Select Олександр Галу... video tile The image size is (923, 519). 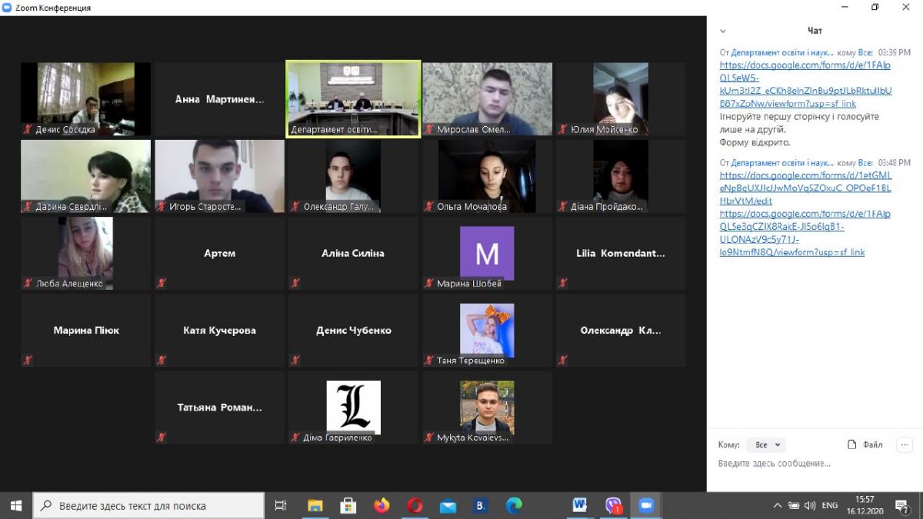point(353,176)
